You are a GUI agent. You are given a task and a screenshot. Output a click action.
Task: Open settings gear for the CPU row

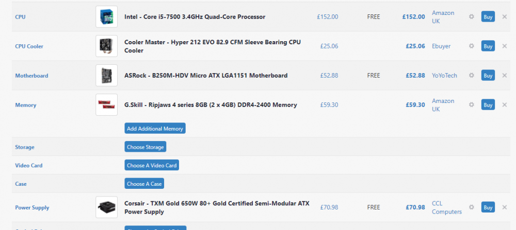pyautogui.click(x=471, y=16)
